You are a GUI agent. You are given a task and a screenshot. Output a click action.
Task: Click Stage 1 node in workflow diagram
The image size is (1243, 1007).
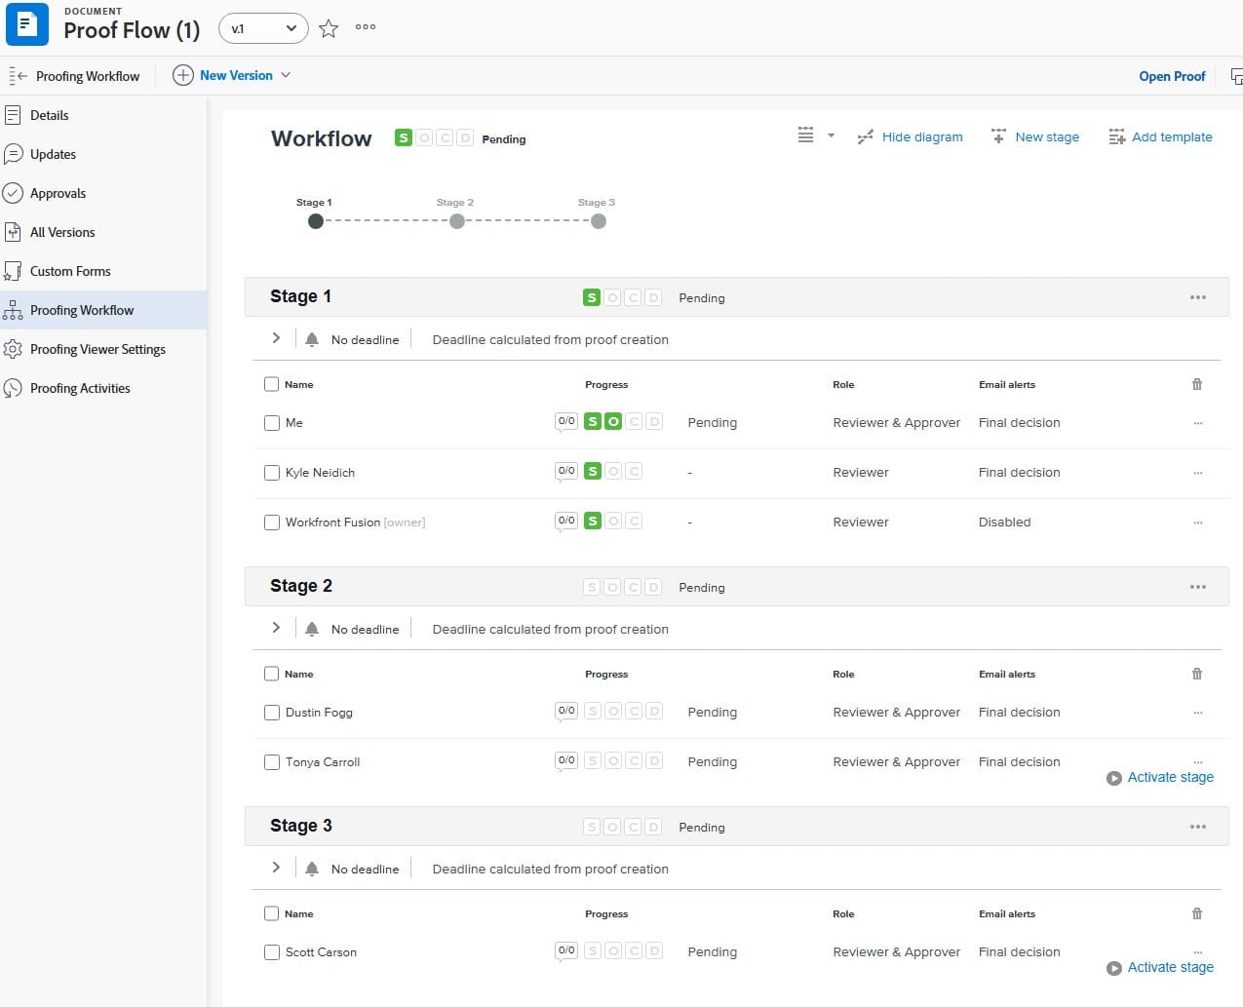pyautogui.click(x=316, y=221)
